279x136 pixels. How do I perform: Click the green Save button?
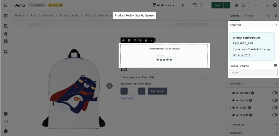[x=217, y=5]
